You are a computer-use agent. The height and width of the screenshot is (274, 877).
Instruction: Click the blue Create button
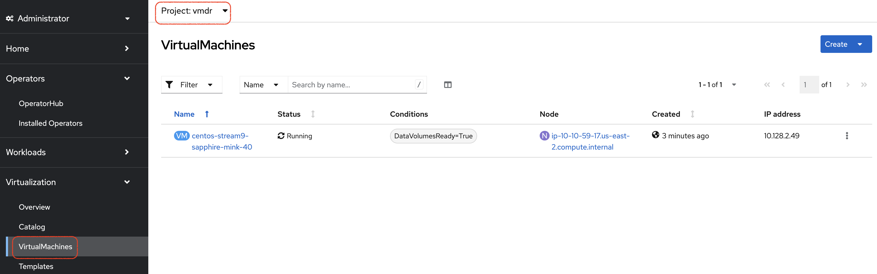(x=836, y=44)
